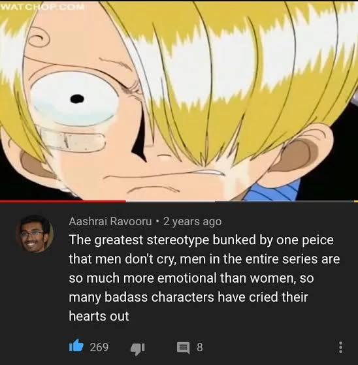
Task: Jump to the unplayed dark grey progress section
Action: 284,201
